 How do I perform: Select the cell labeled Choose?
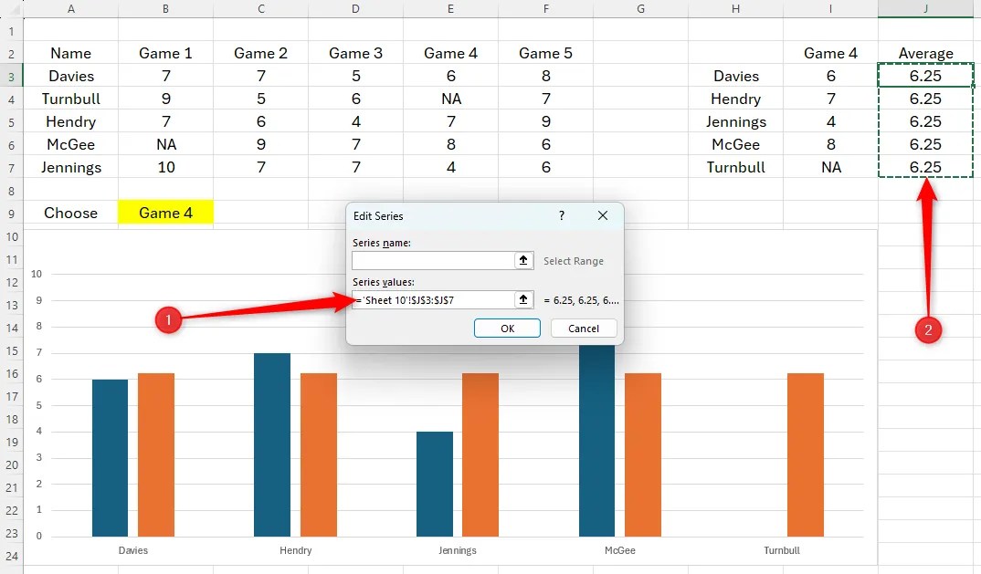coord(70,212)
